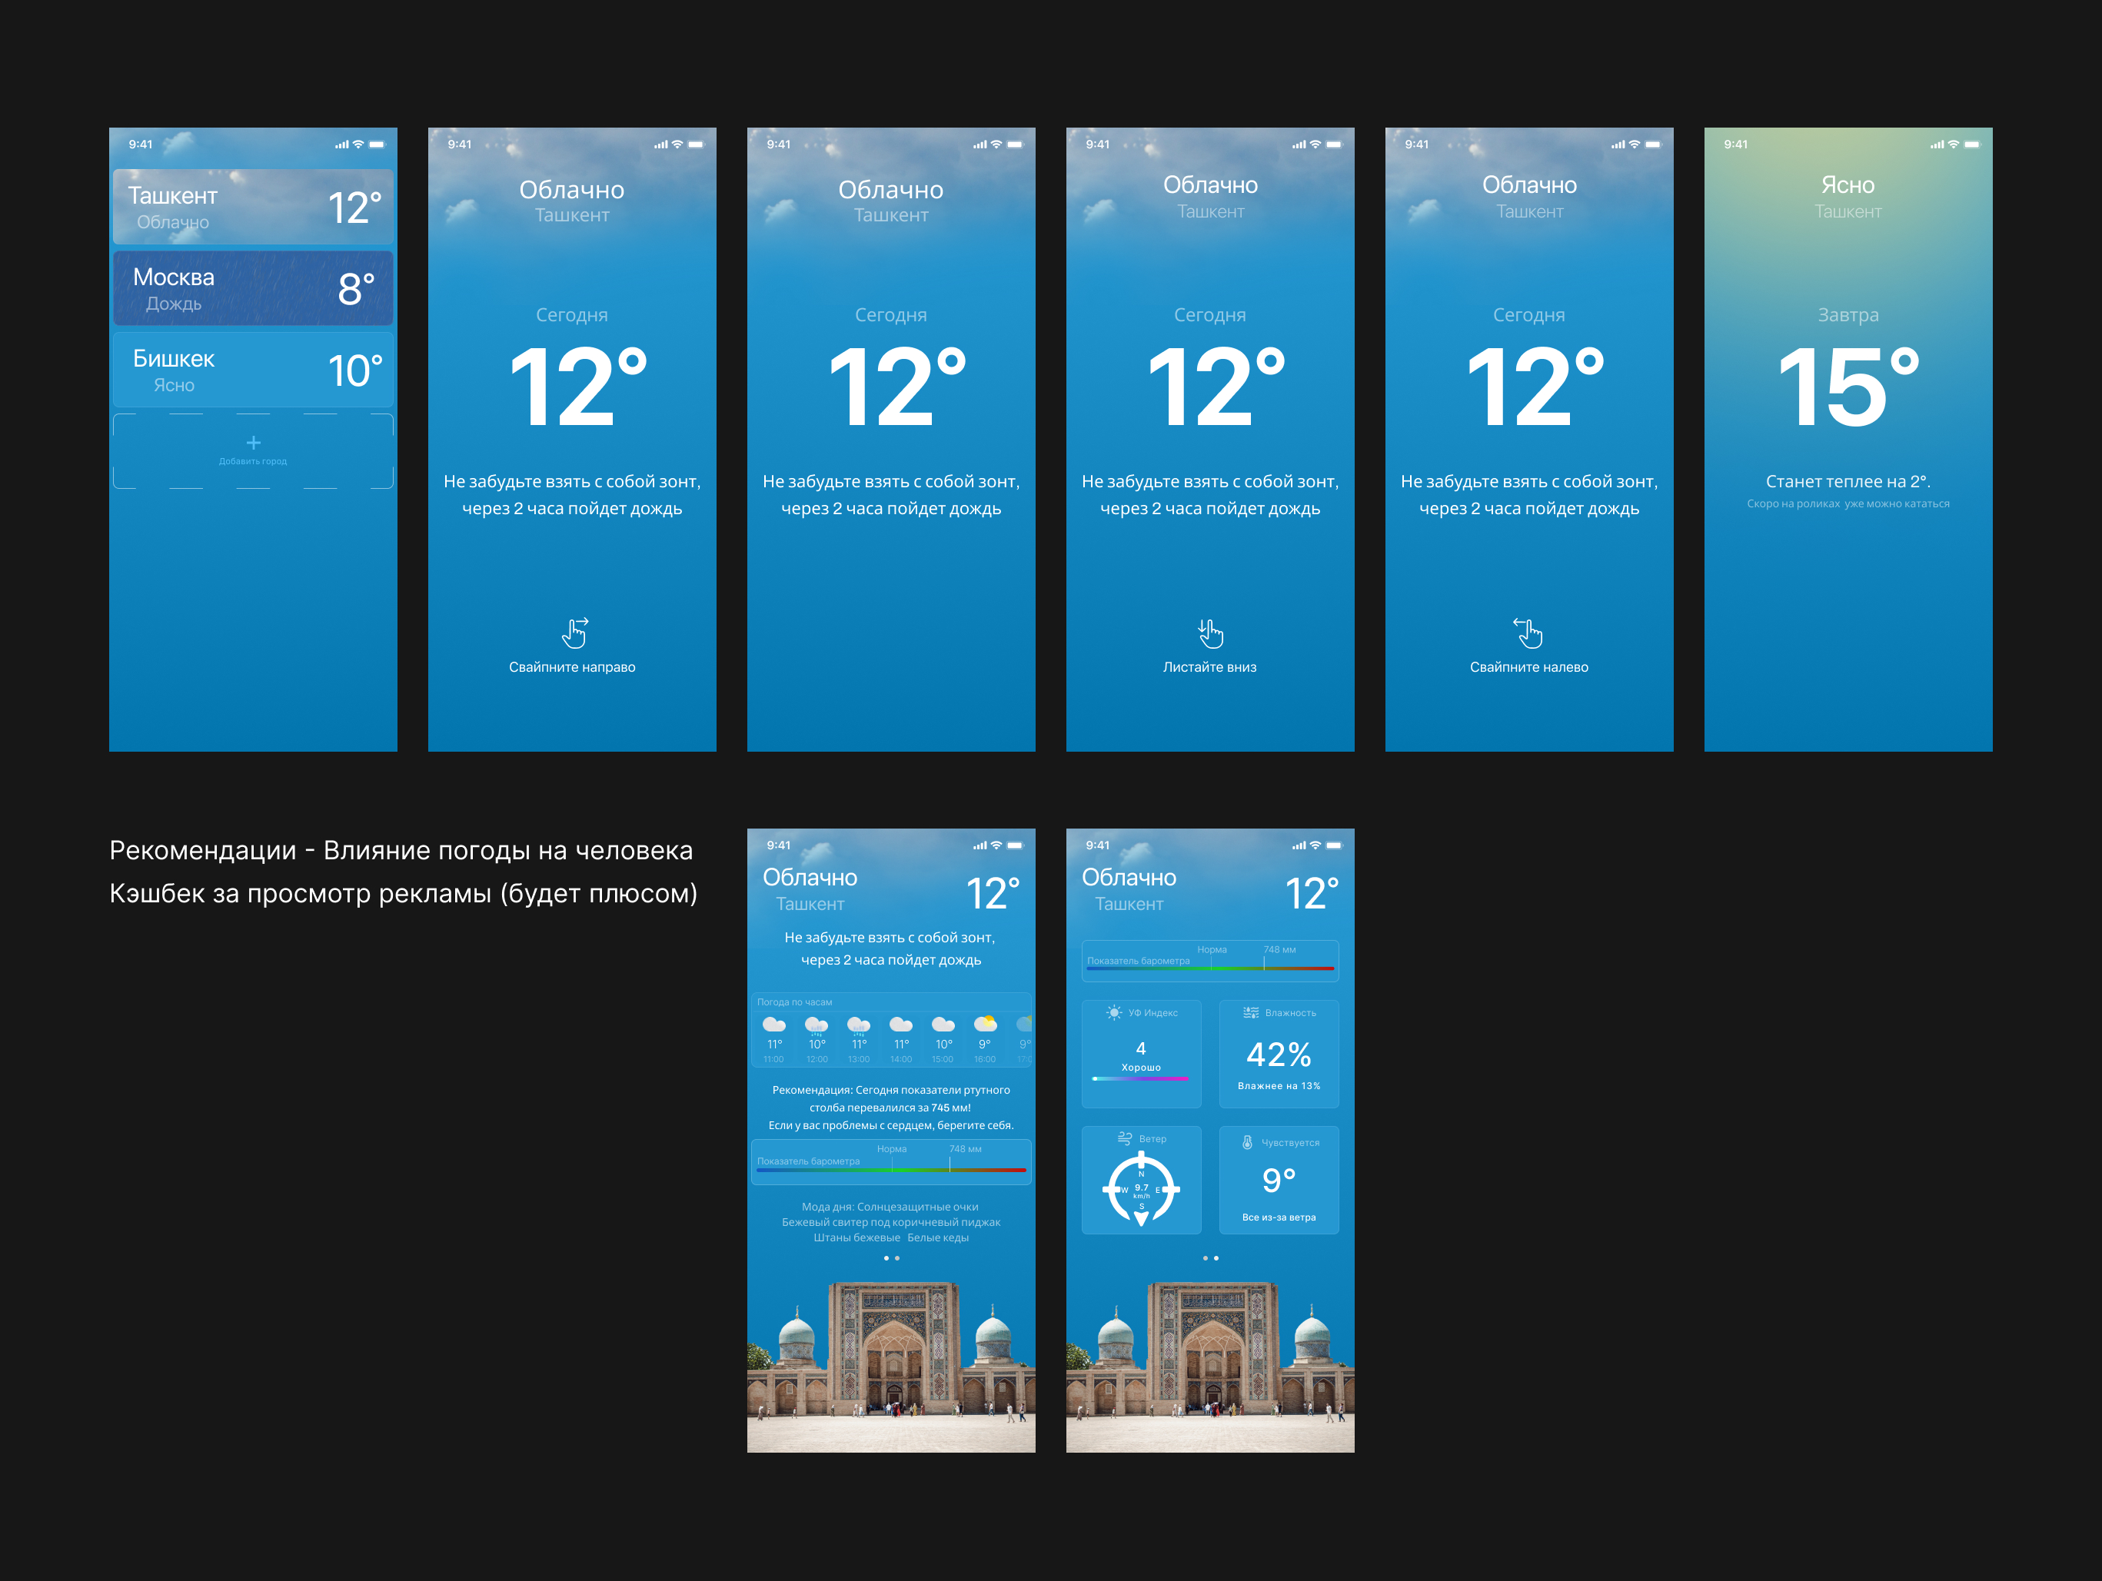Click second page dot on hourly screen
Viewport: 2102px width, 1581px height.
click(897, 1258)
